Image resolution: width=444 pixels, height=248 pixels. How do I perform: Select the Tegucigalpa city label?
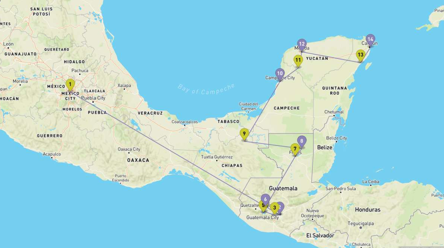pos(361,223)
